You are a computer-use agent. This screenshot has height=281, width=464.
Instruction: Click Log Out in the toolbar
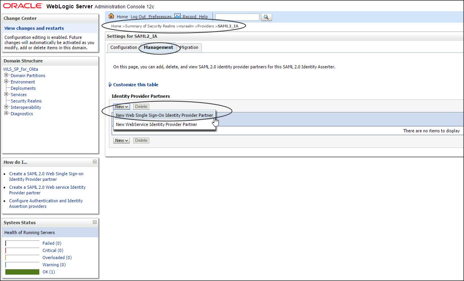[138, 17]
